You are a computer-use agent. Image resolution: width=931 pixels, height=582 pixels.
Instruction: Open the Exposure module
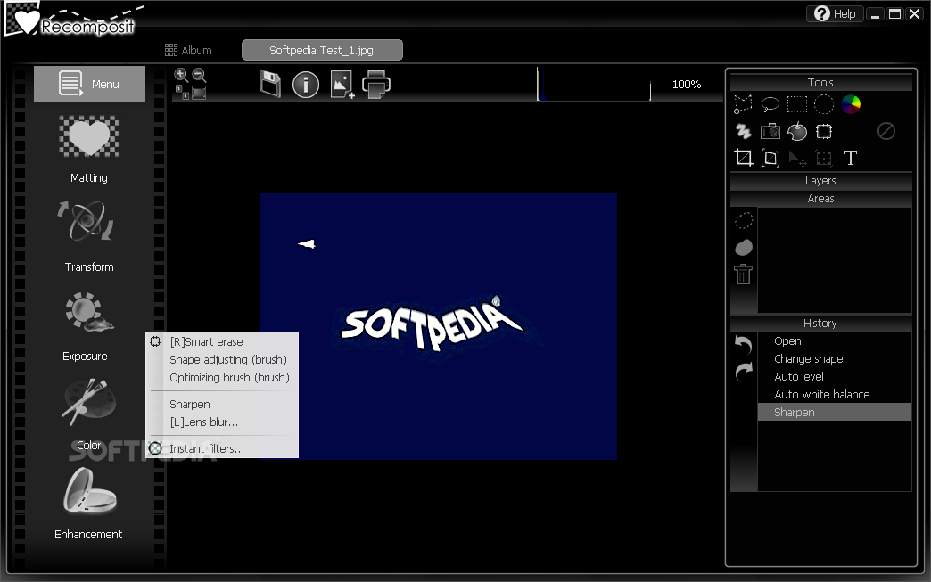click(x=87, y=327)
